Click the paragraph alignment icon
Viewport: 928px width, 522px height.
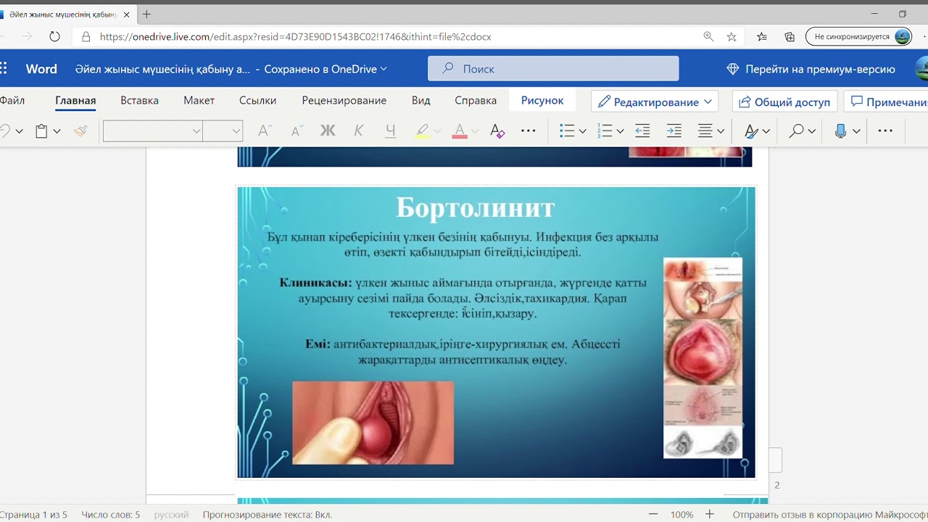[x=705, y=131]
